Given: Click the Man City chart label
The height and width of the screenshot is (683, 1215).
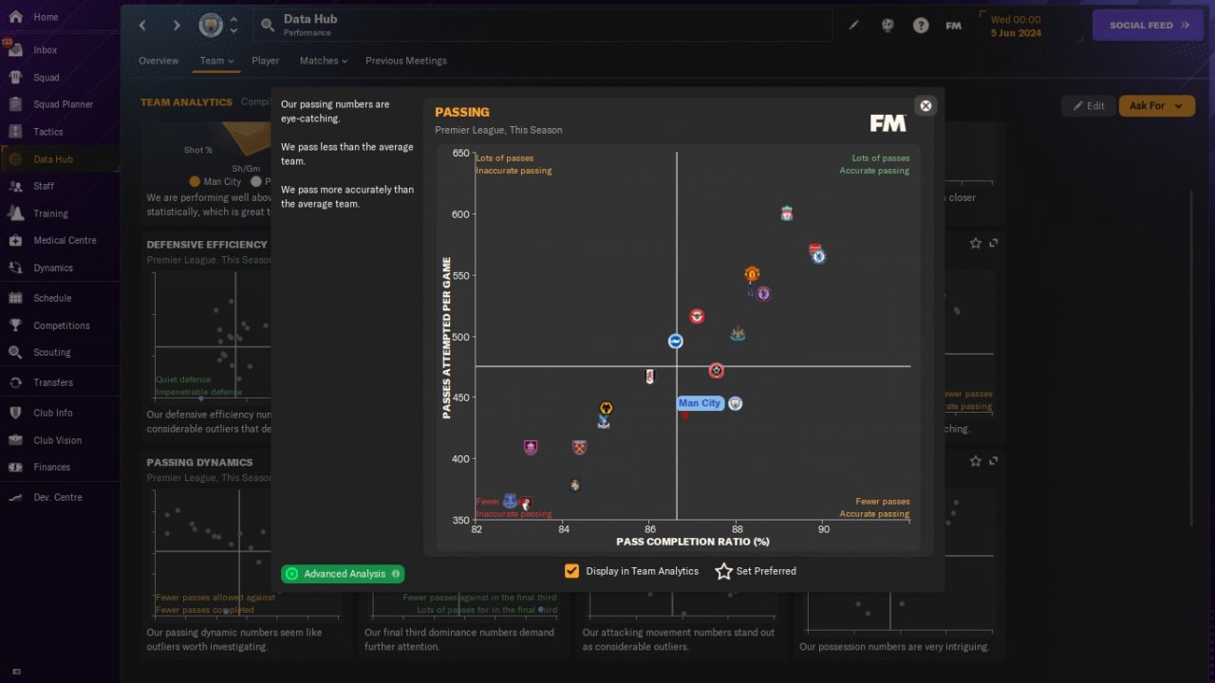Looking at the screenshot, I should coord(700,403).
